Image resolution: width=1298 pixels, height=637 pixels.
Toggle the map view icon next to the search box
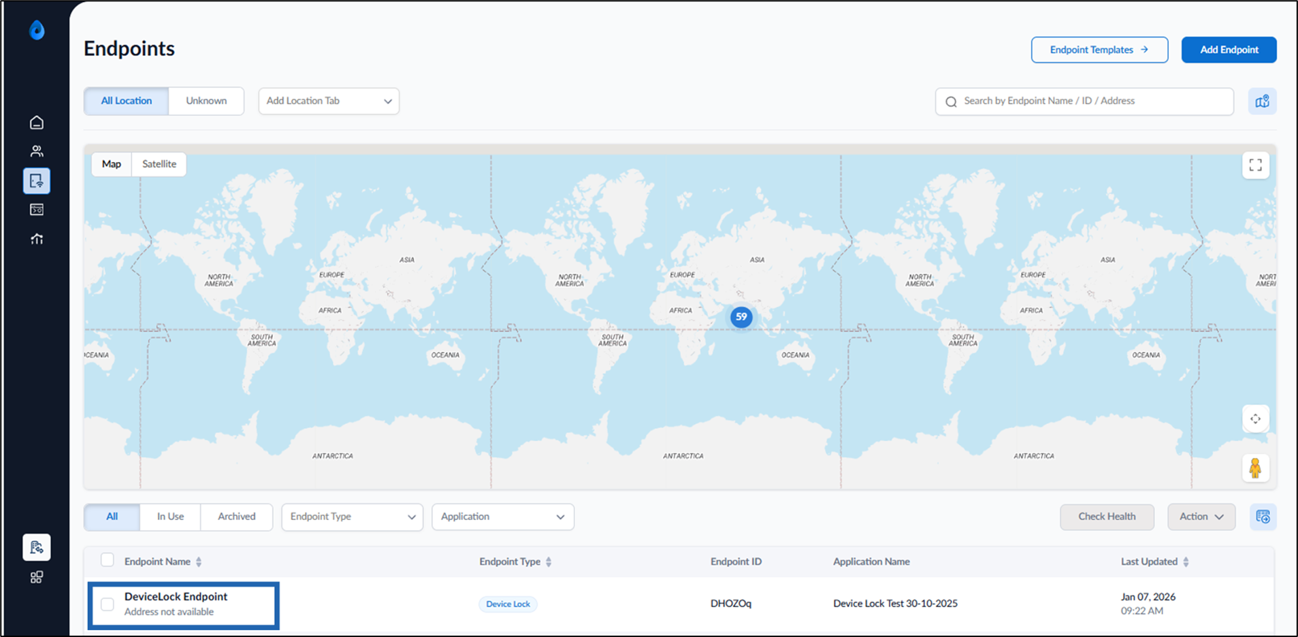(1262, 101)
